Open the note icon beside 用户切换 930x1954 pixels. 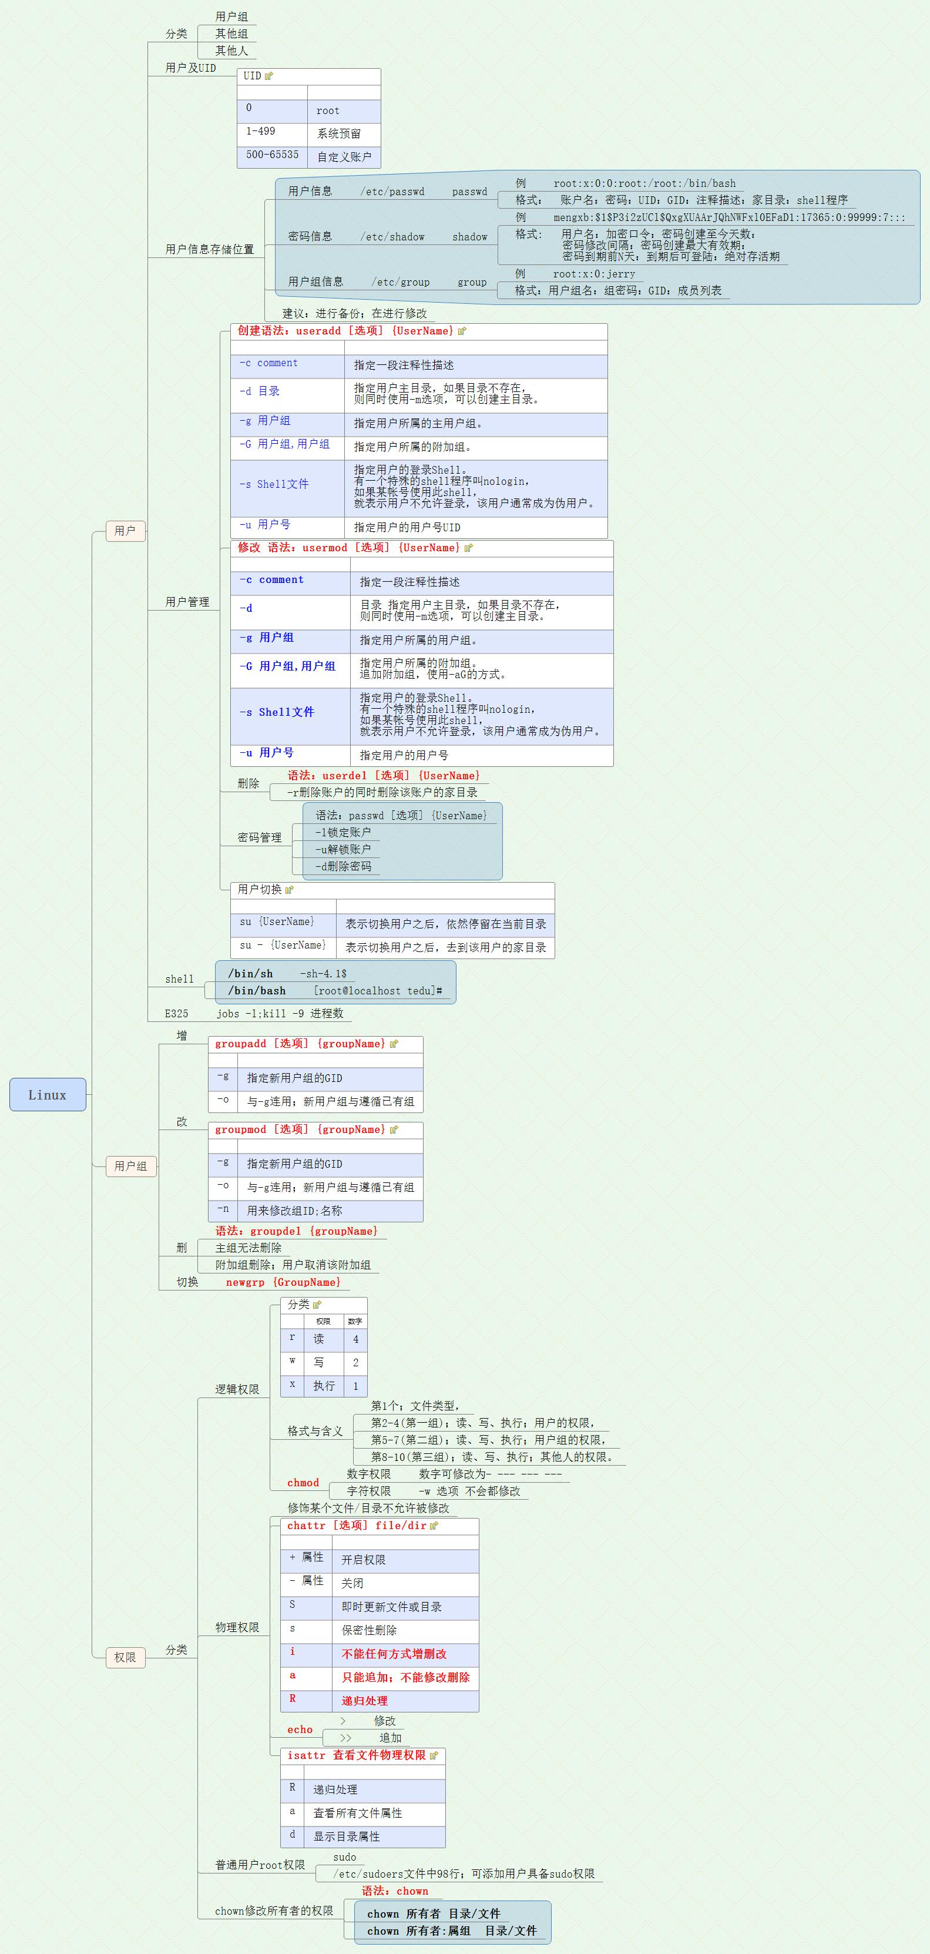pos(289,890)
